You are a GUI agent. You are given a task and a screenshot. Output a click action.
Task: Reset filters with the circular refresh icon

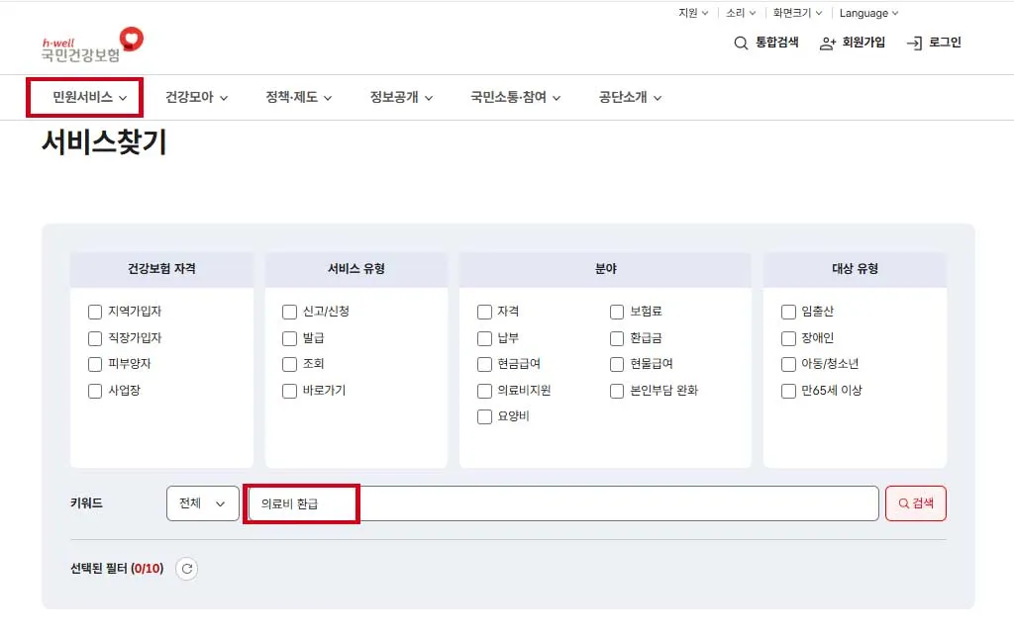click(x=187, y=569)
